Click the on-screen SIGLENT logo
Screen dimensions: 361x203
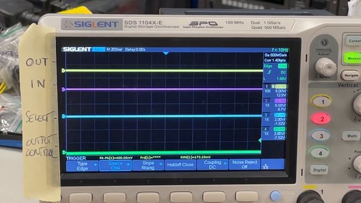77,49
